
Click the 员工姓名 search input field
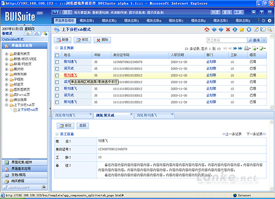tap(227, 40)
